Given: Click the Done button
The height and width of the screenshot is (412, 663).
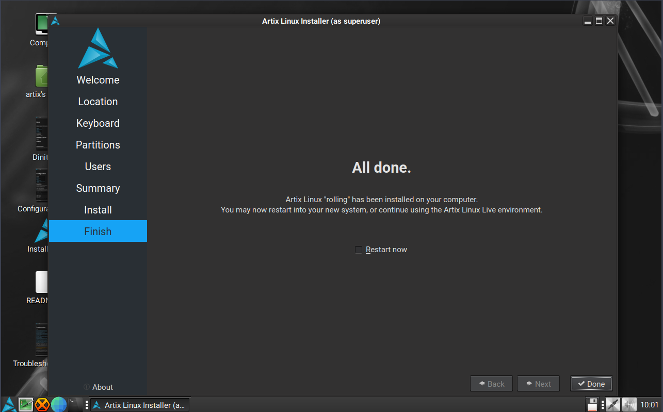Looking at the screenshot, I should 591,384.
